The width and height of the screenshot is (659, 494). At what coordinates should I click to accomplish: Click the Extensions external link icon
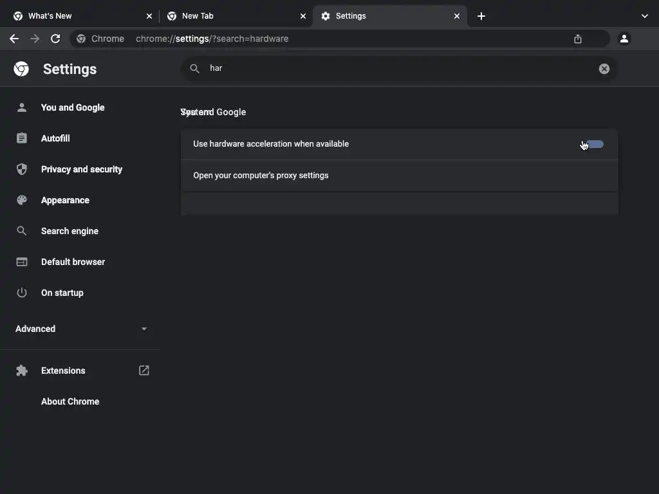click(144, 370)
